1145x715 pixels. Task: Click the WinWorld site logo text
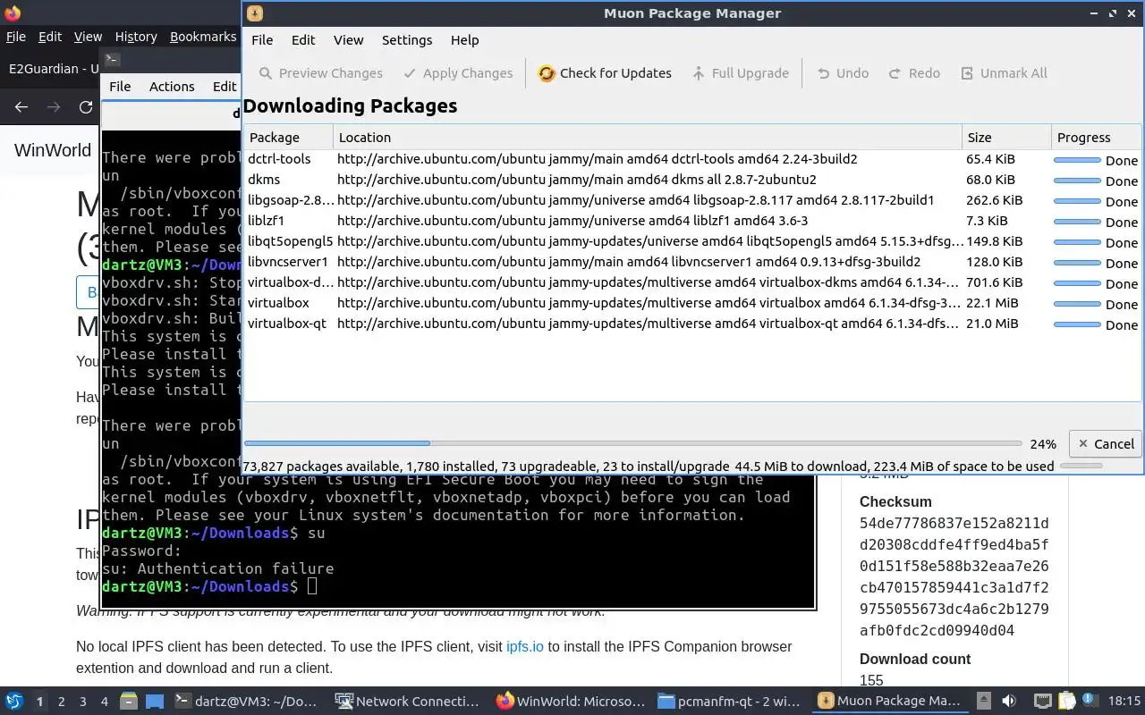pyautogui.click(x=53, y=150)
